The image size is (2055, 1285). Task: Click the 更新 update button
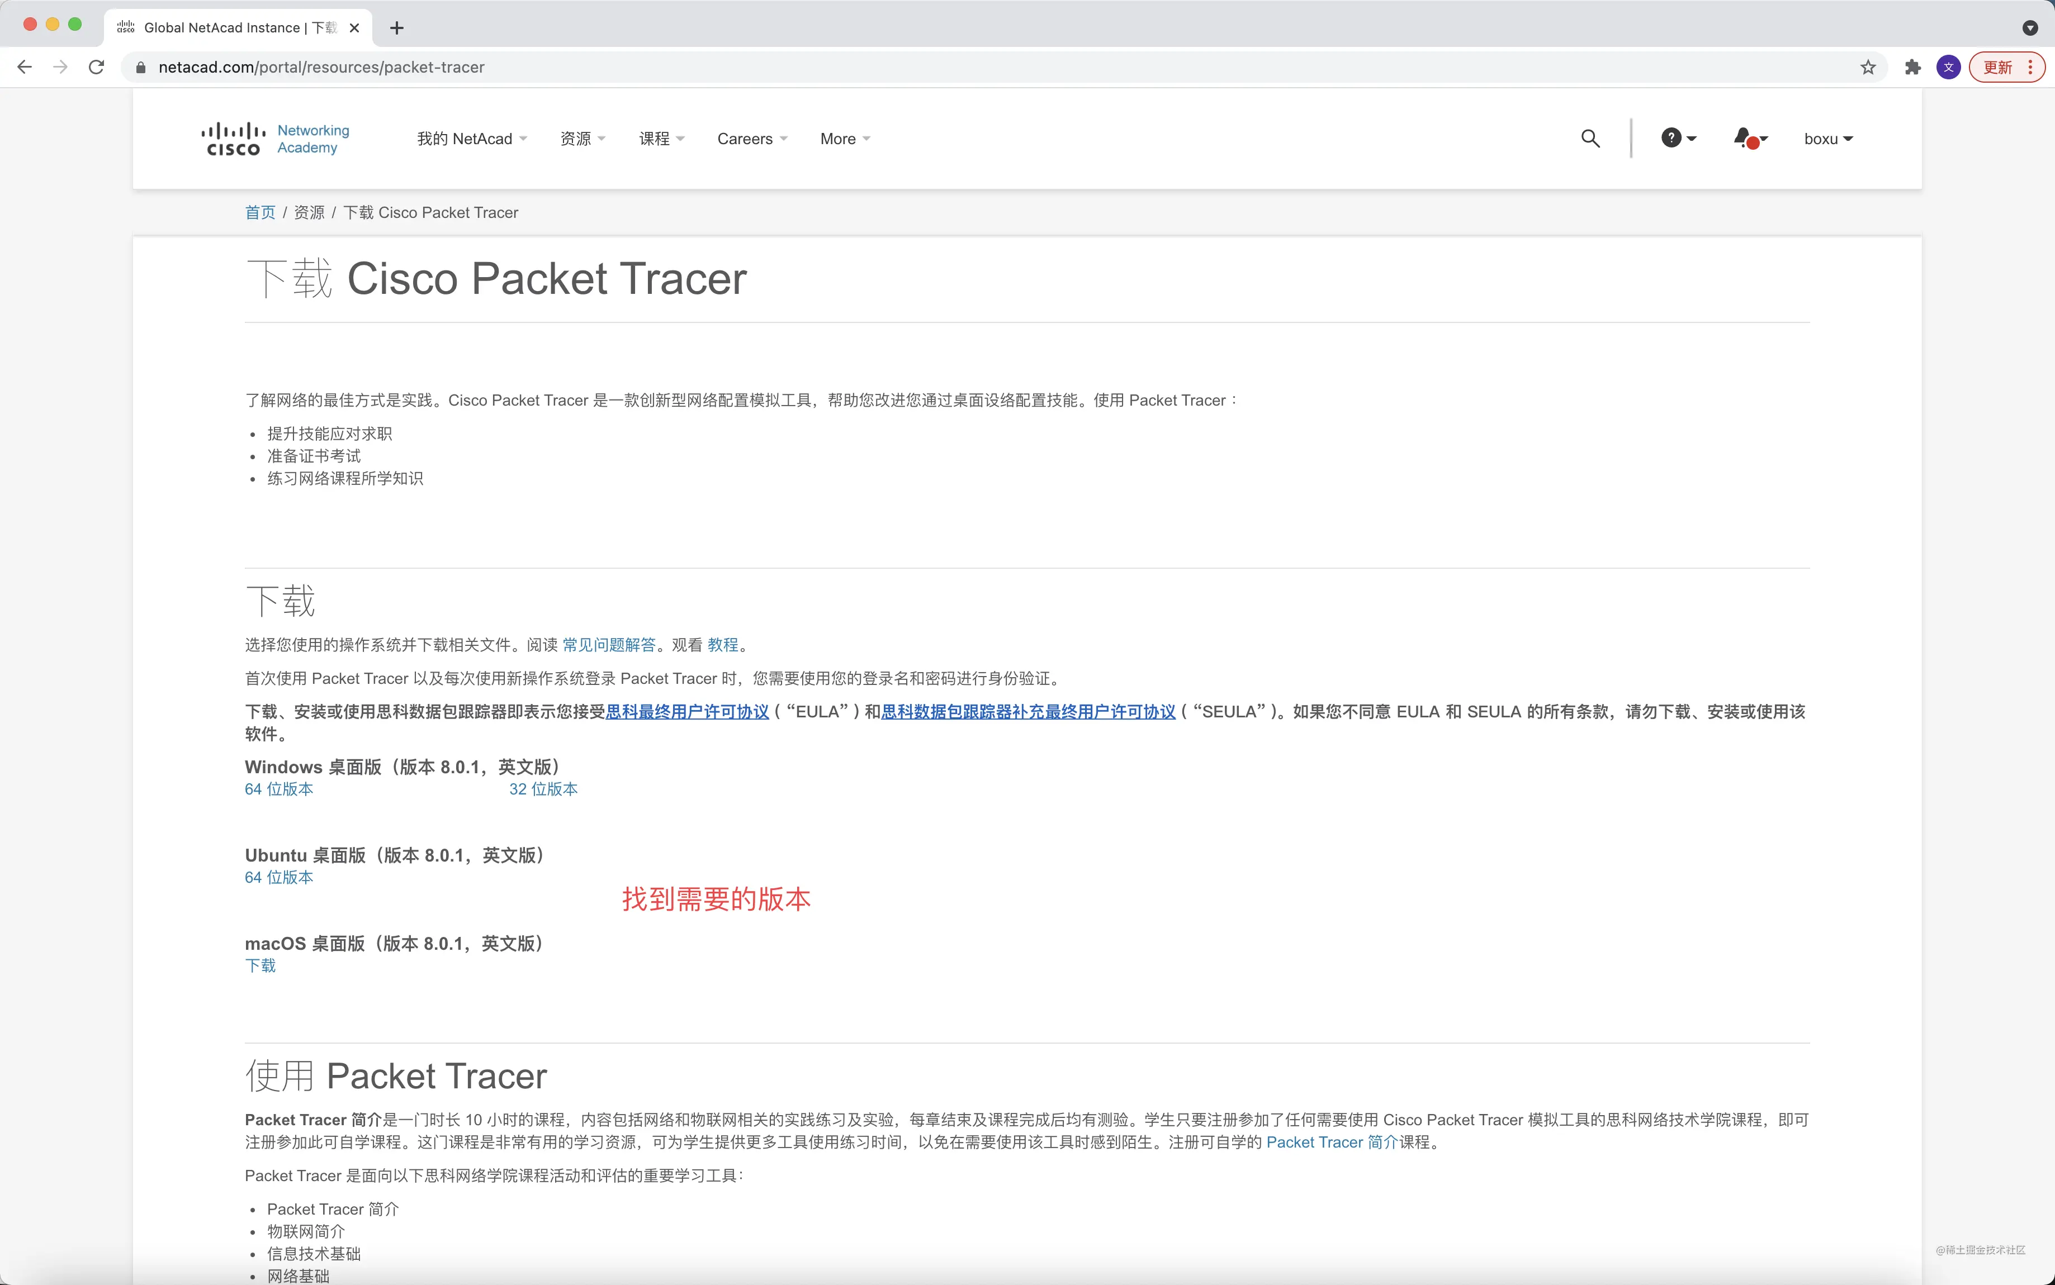pos(2006,67)
